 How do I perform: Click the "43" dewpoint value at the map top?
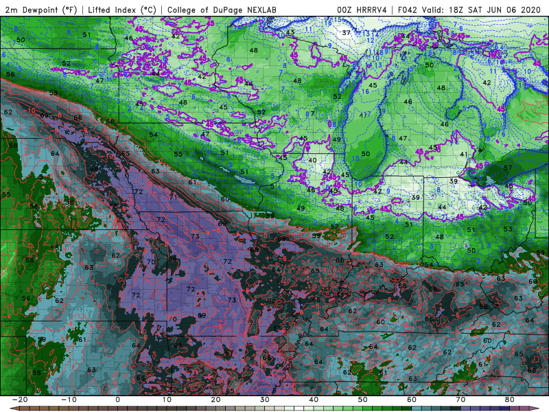[290, 32]
